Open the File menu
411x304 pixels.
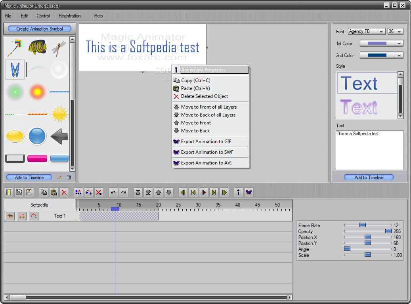tap(8, 16)
